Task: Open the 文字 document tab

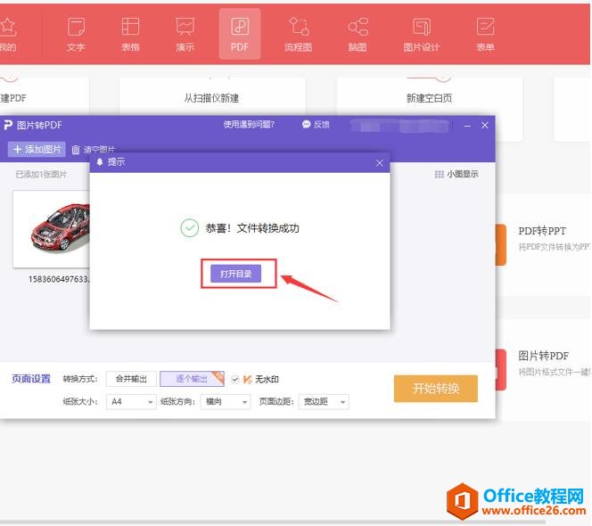Action: [76, 34]
